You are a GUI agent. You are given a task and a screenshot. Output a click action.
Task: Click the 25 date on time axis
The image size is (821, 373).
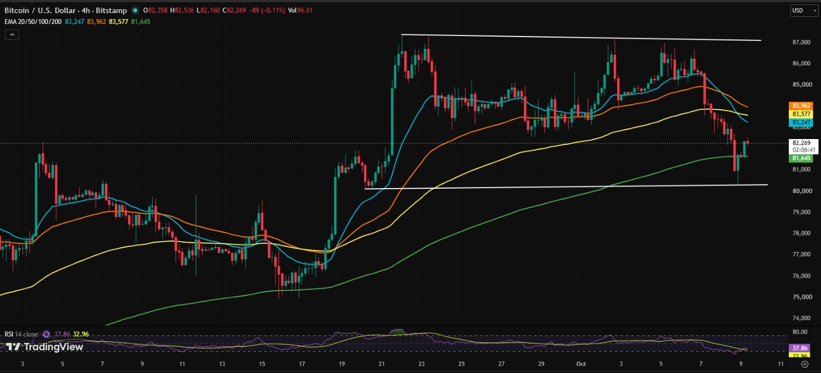click(x=461, y=364)
